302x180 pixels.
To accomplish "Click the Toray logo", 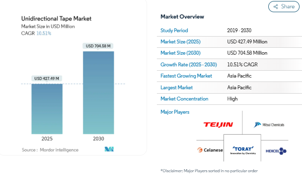I will coord(243,150).
